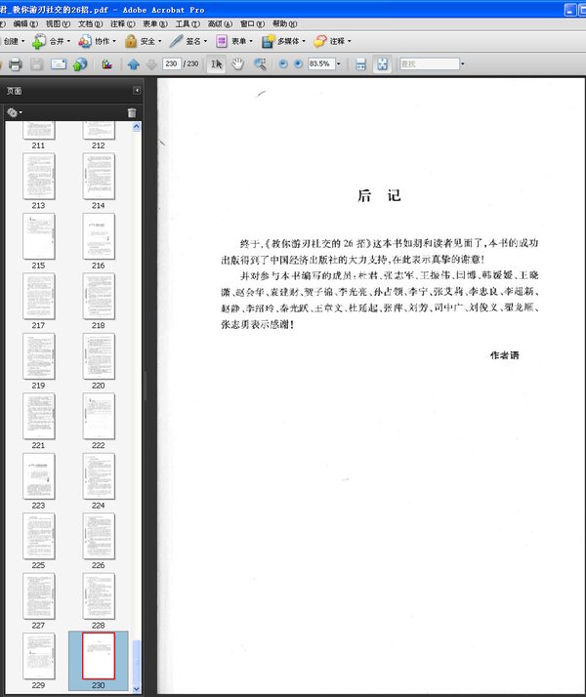The height and width of the screenshot is (697, 586).
Task: Open the 注释 (Comment) toolbar dropdown
Action: [332, 41]
